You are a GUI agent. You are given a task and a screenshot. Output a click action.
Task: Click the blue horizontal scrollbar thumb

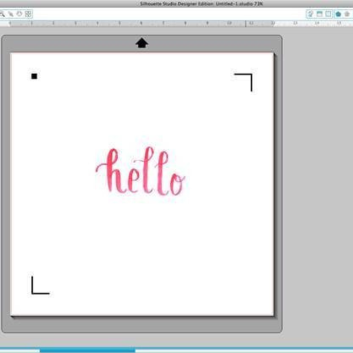(x=87, y=350)
